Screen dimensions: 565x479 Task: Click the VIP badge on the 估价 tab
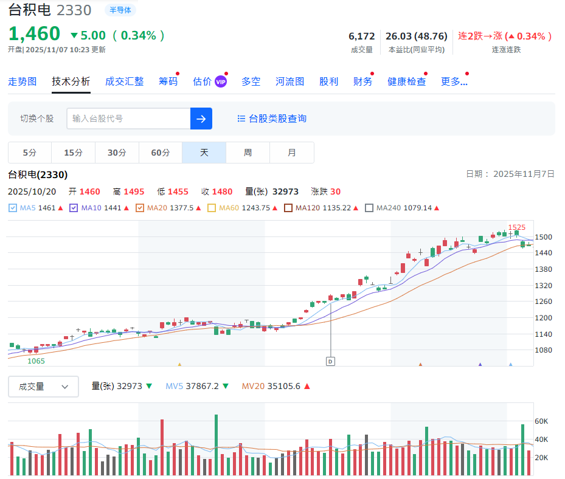coord(220,80)
